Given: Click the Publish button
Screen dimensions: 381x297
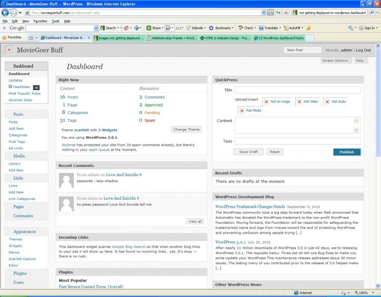Looking at the screenshot, I should (347, 152).
